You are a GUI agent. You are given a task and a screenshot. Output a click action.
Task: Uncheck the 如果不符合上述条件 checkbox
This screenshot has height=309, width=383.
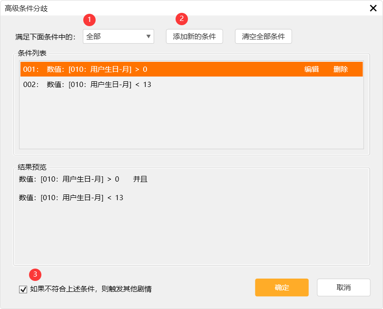[23, 289]
